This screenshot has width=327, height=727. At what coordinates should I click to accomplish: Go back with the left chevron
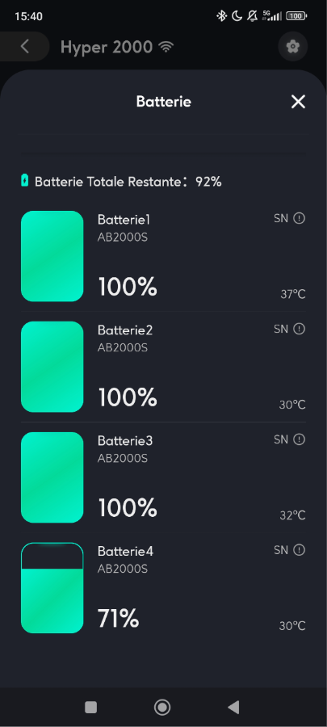click(x=25, y=46)
